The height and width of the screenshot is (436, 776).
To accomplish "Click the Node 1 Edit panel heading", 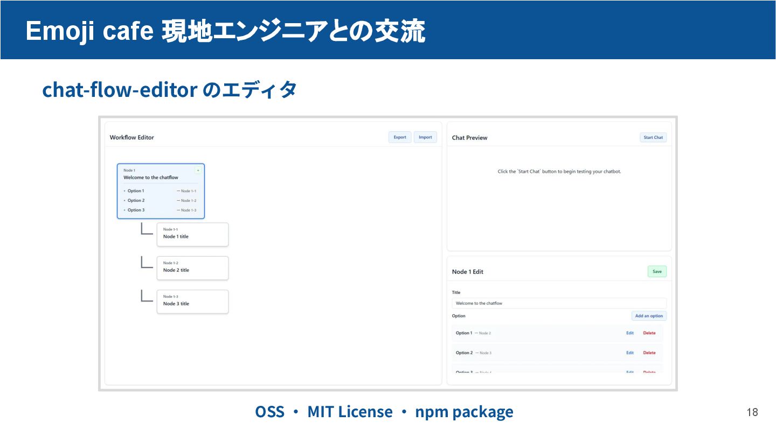I will pyautogui.click(x=468, y=272).
